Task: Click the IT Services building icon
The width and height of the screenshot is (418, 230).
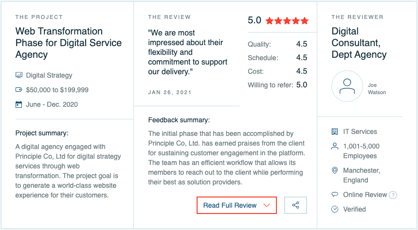Action: pyautogui.click(x=335, y=131)
